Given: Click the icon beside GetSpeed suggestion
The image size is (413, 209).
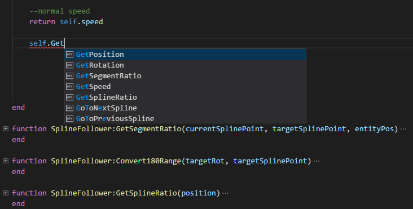Looking at the screenshot, I should [69, 87].
